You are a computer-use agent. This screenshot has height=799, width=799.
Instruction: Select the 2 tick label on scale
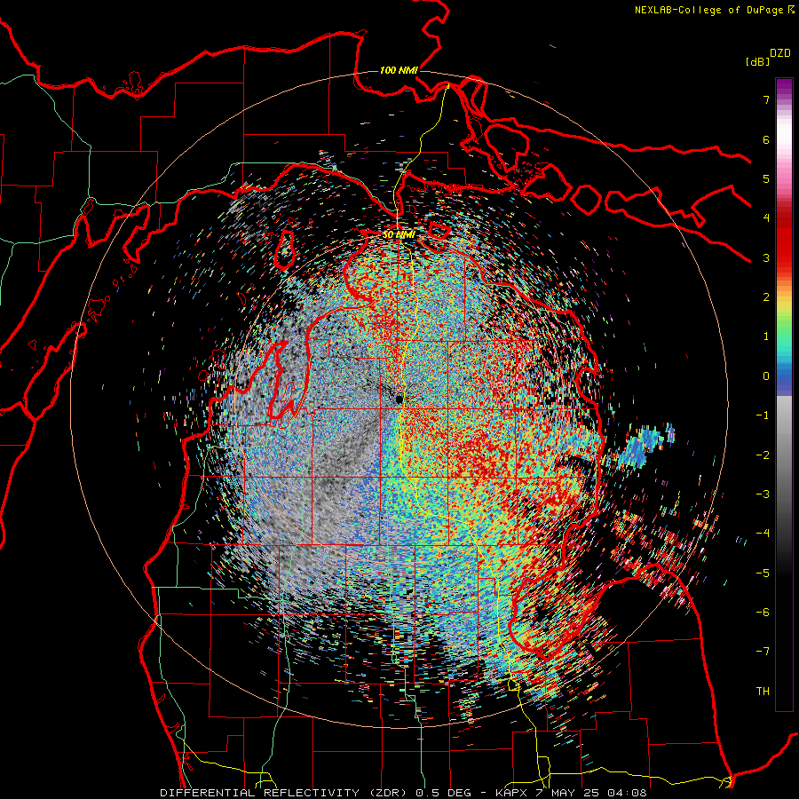click(766, 297)
